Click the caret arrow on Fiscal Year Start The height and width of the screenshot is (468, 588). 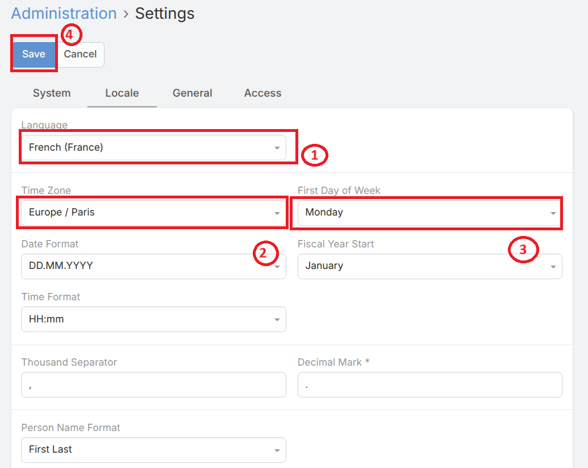click(x=553, y=267)
